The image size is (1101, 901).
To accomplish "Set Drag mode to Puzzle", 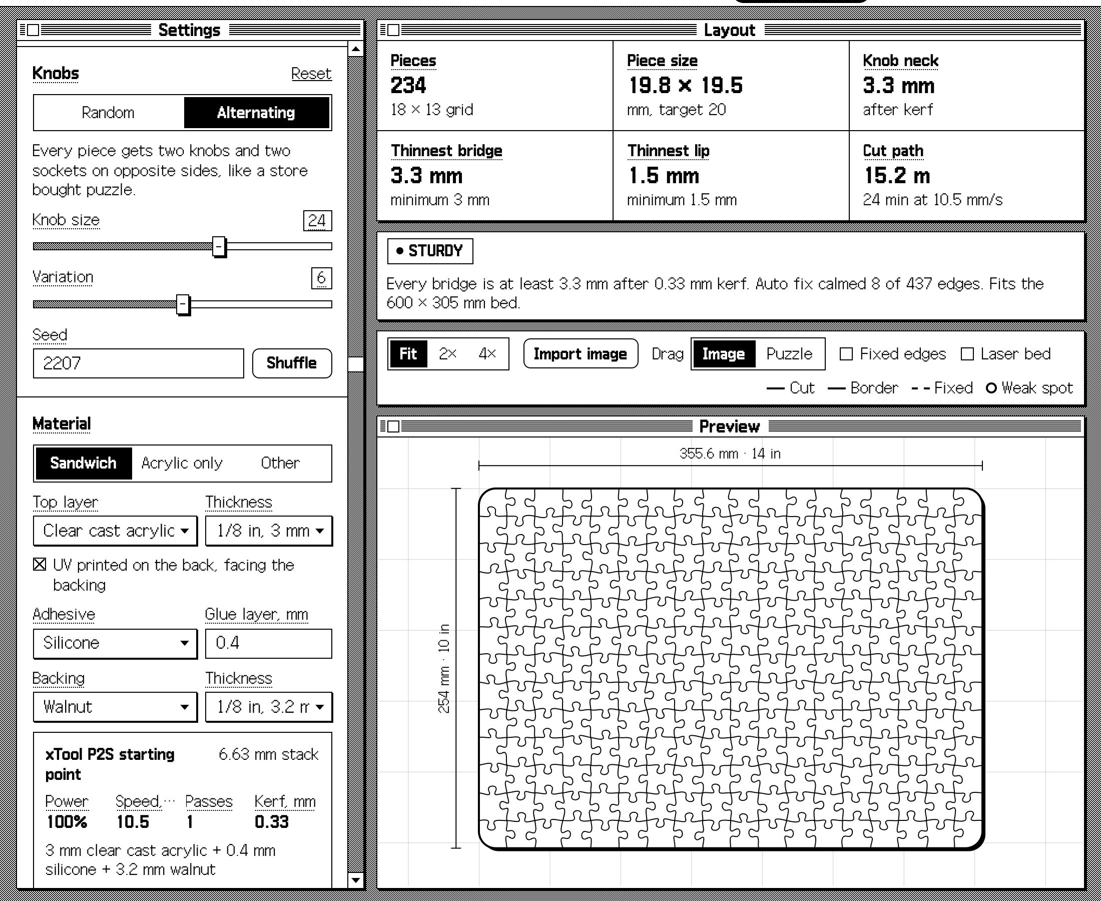I will point(790,354).
